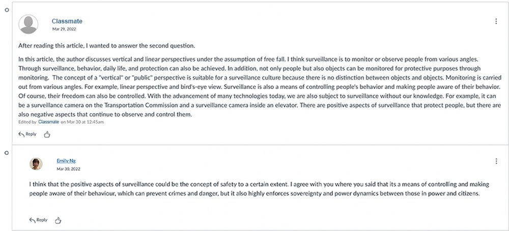The height and width of the screenshot is (231, 509).
Task: Click the Mar 30, 2022 reply date
Action: 68,169
